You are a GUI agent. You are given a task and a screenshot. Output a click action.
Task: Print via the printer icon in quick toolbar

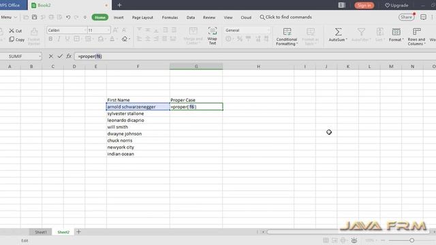click(x=51, y=17)
